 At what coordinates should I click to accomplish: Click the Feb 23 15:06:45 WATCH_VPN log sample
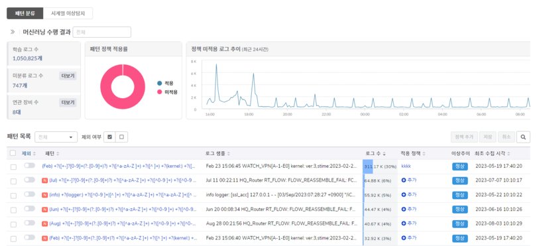(x=282, y=166)
